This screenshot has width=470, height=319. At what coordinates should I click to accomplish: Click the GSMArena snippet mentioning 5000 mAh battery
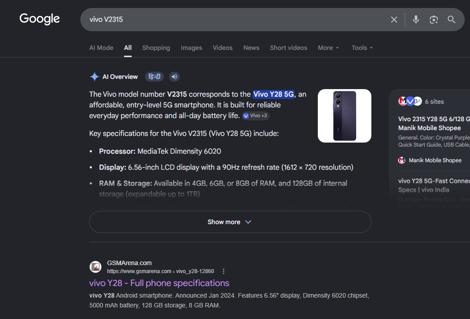pyautogui.click(x=229, y=300)
